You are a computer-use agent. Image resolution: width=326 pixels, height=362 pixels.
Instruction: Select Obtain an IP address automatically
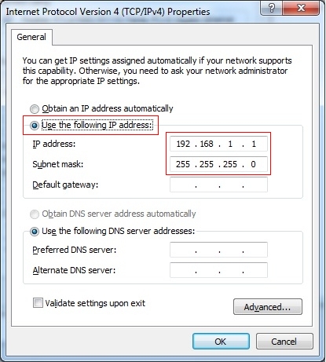click(x=35, y=108)
